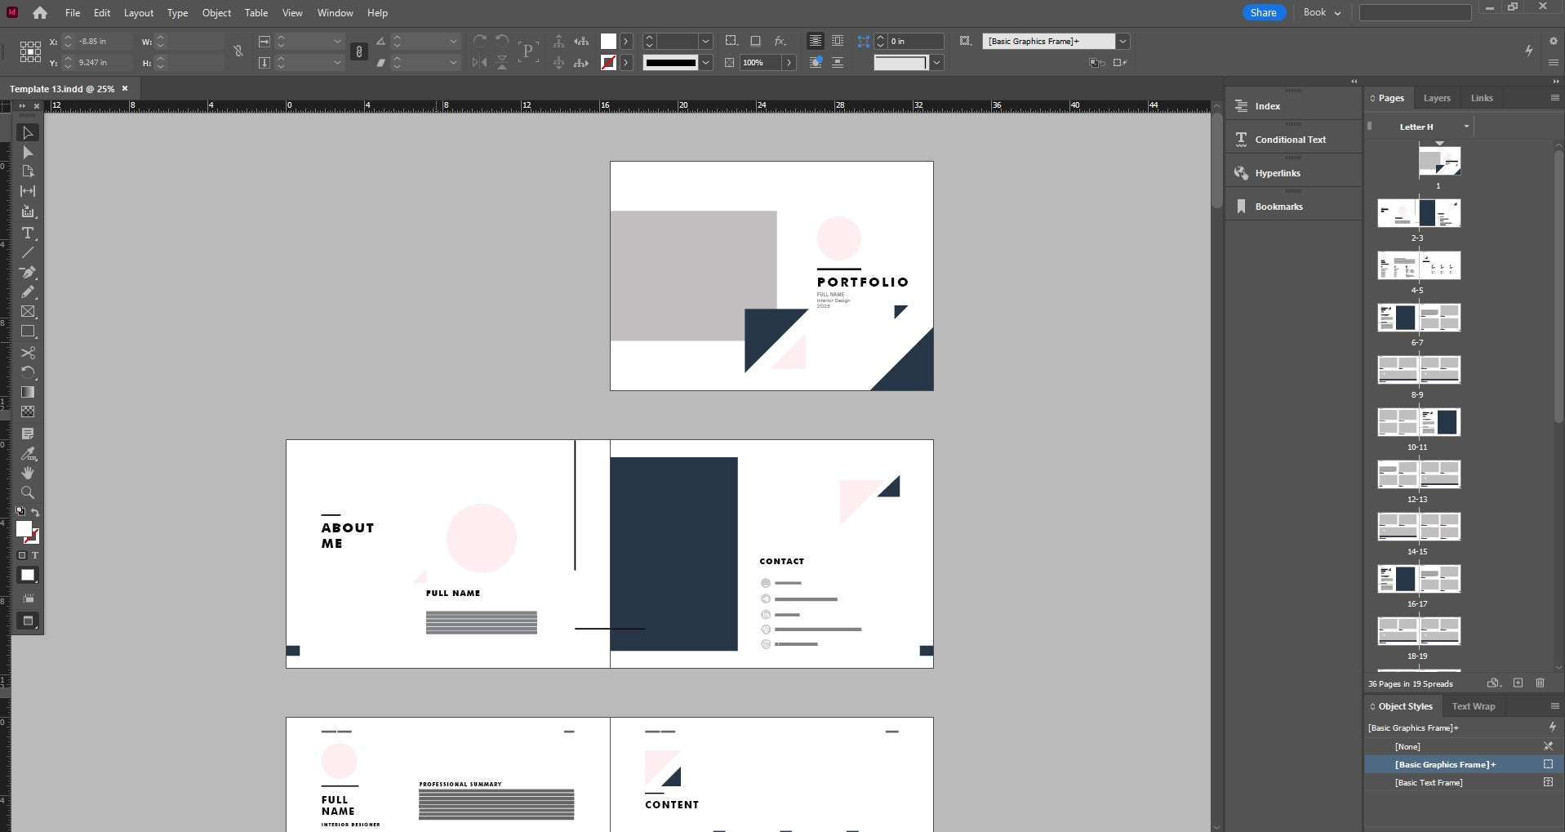The height and width of the screenshot is (832, 1565).
Task: Click the Rectangle Frame tool
Action: (x=28, y=312)
